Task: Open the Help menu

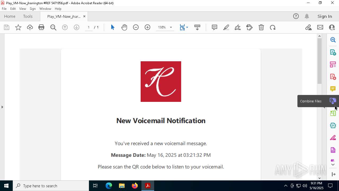Action: [x=58, y=9]
